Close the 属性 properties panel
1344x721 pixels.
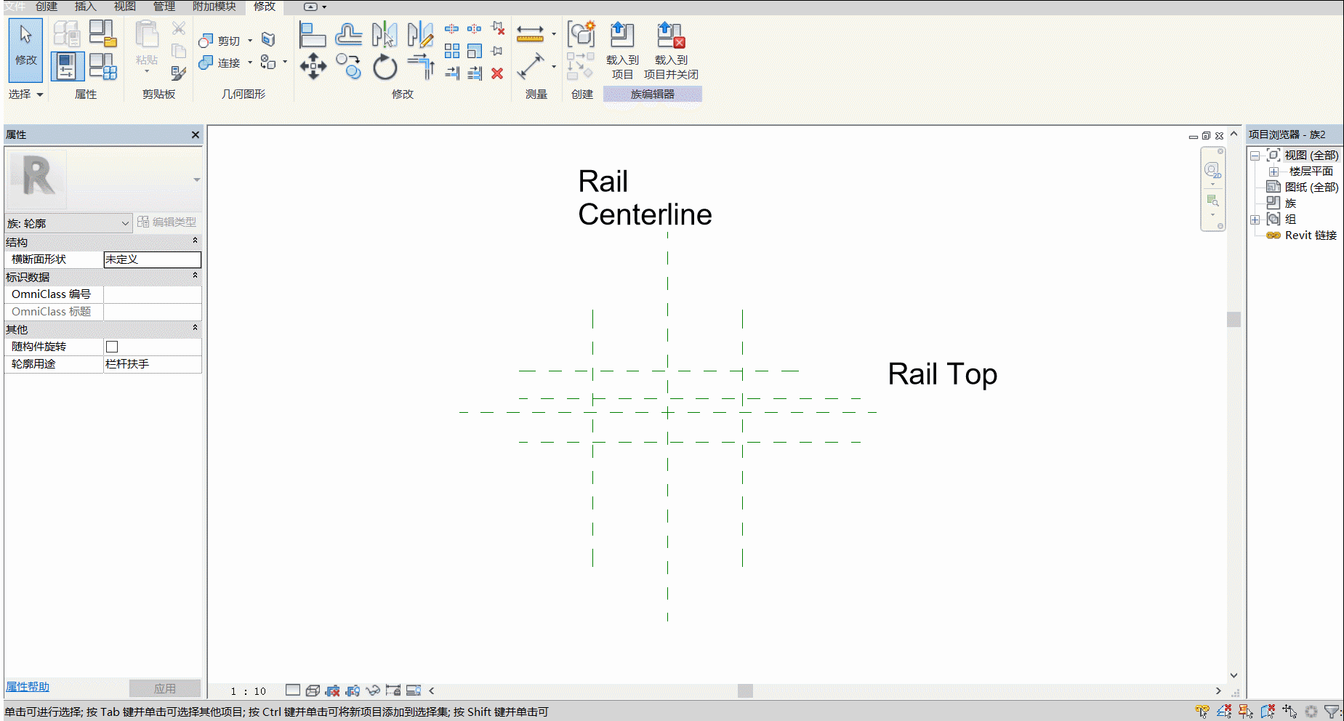(195, 135)
